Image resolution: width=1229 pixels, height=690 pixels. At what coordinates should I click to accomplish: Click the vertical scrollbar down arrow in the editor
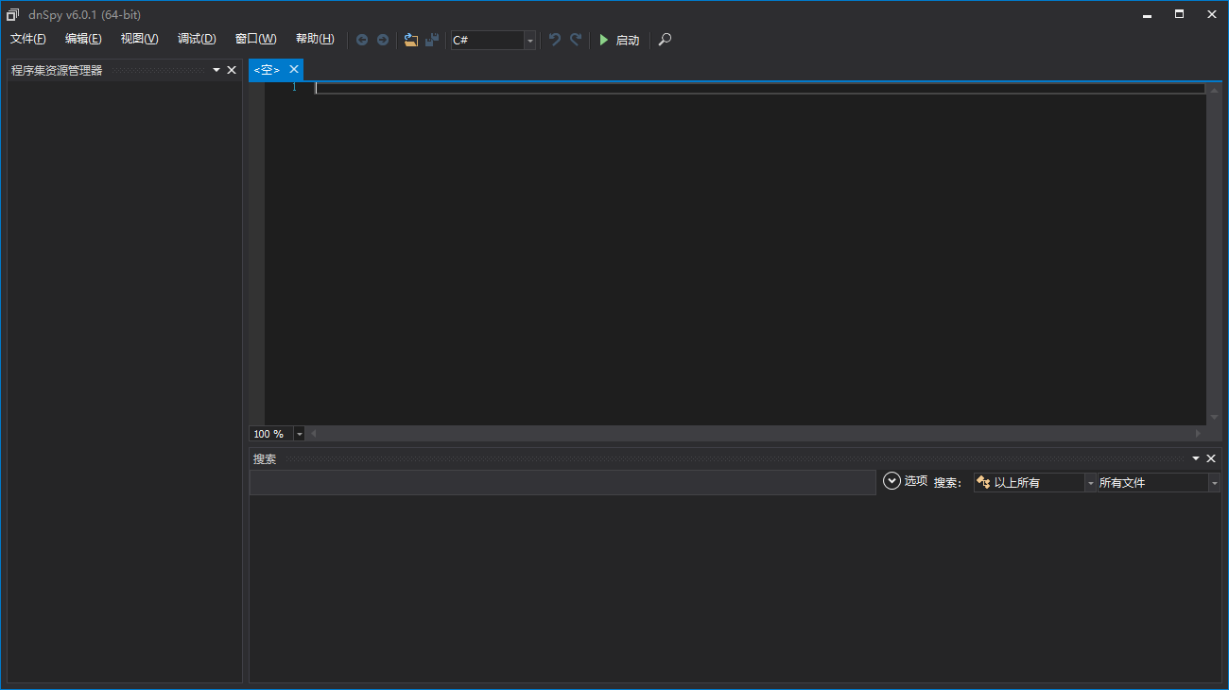1215,418
